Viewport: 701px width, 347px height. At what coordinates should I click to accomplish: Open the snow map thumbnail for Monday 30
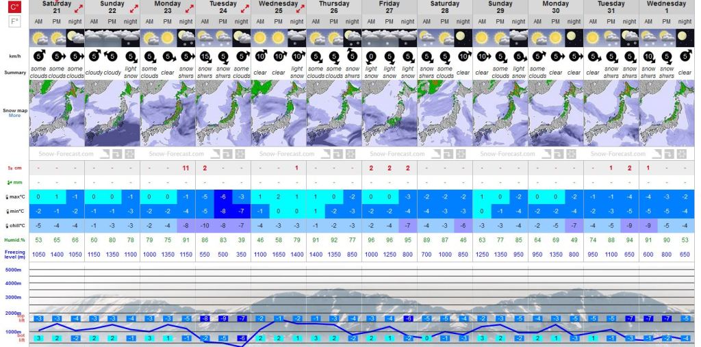coord(555,113)
